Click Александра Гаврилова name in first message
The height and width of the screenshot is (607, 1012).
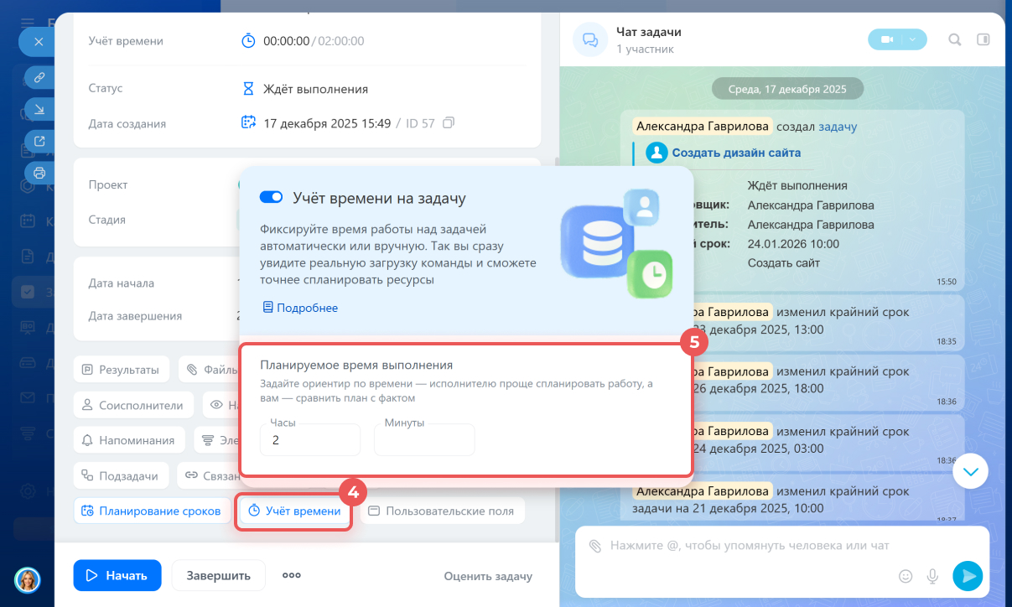(x=702, y=127)
